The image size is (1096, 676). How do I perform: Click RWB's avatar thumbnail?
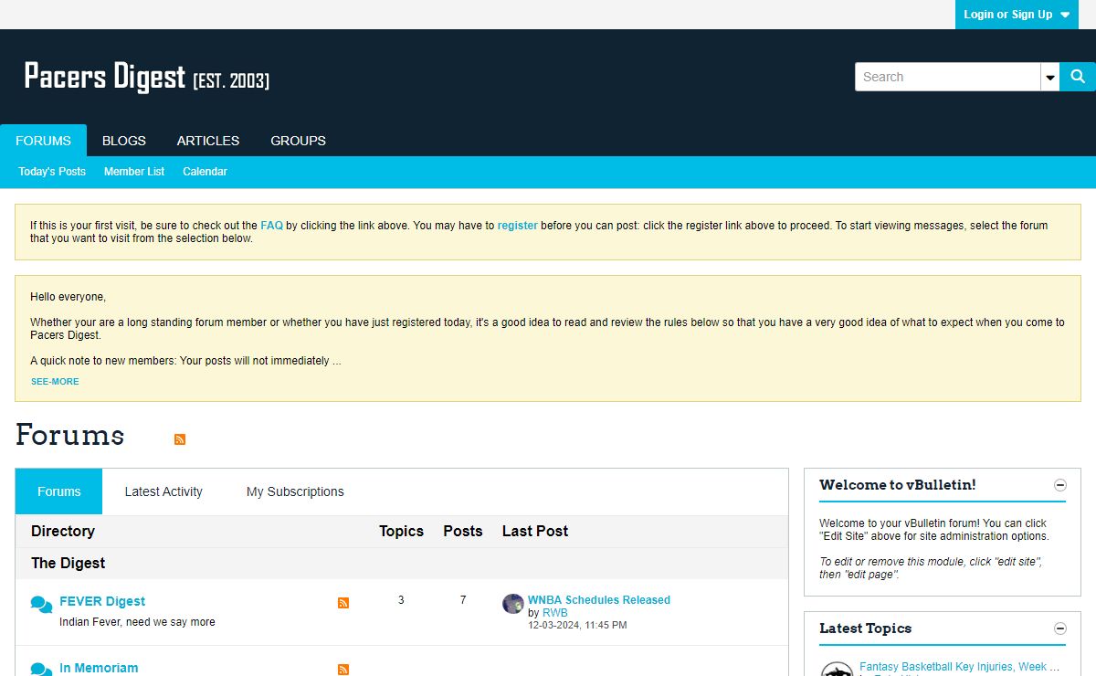513,604
